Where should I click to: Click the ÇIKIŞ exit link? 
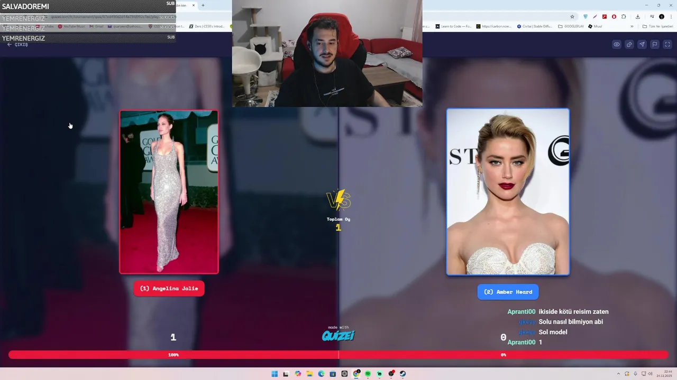click(17, 45)
